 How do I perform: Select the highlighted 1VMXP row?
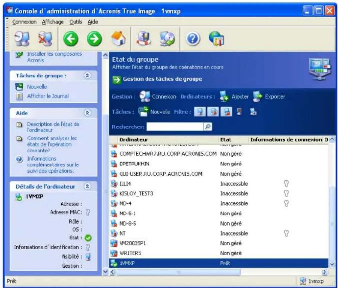coord(219,263)
